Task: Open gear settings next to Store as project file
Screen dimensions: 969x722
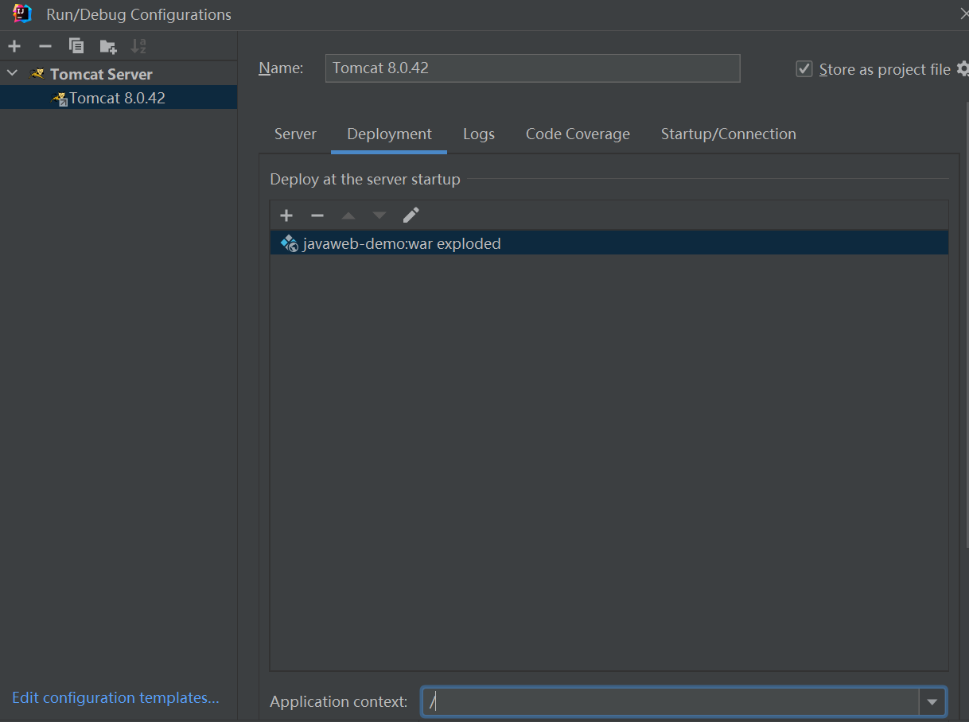Action: (963, 68)
